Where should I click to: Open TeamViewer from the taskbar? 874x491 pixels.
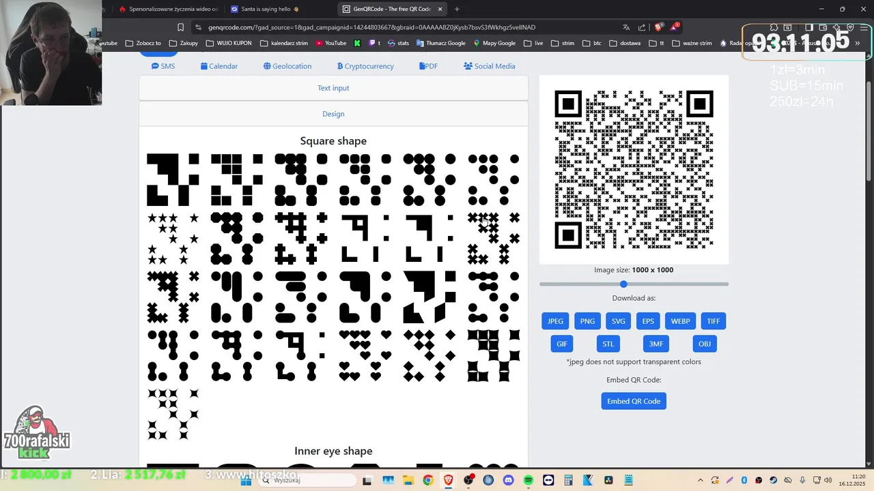click(548, 480)
